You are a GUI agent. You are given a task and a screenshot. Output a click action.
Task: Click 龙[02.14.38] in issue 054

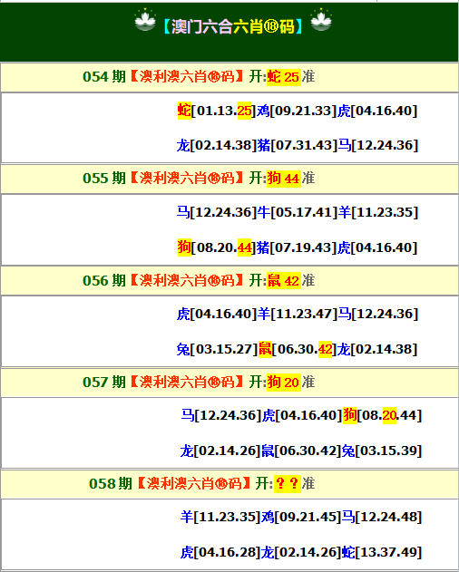(x=217, y=145)
